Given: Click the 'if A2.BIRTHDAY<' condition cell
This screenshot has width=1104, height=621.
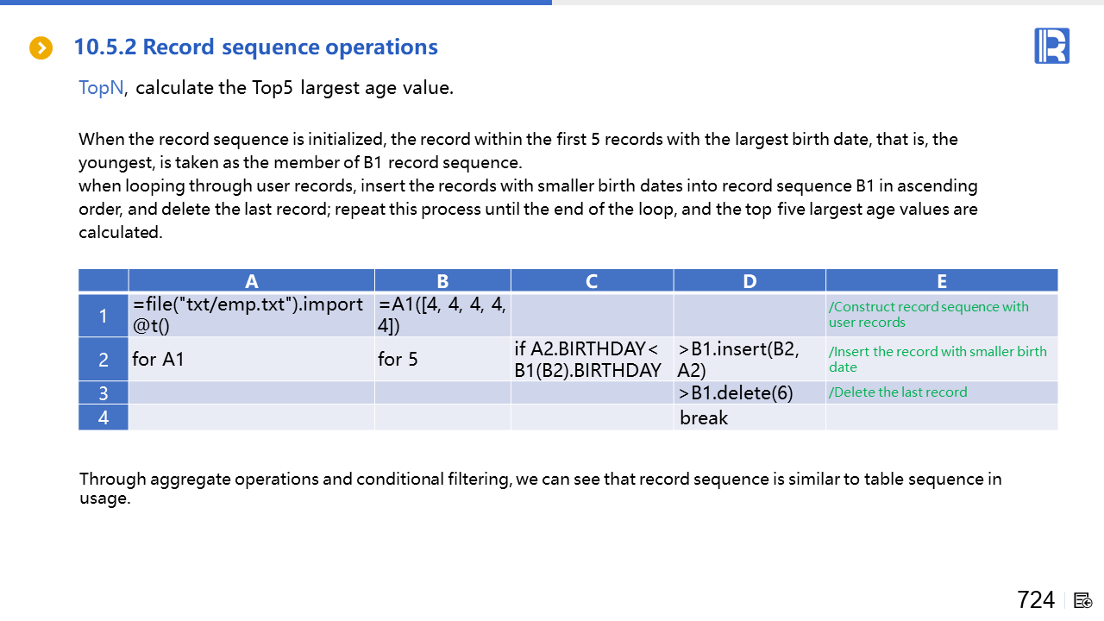Looking at the screenshot, I should click(591, 359).
